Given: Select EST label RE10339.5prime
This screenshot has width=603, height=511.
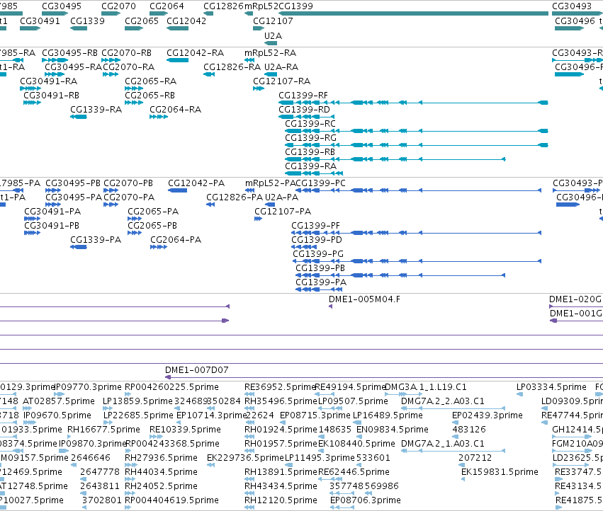Looking at the screenshot, I should (x=185, y=429).
